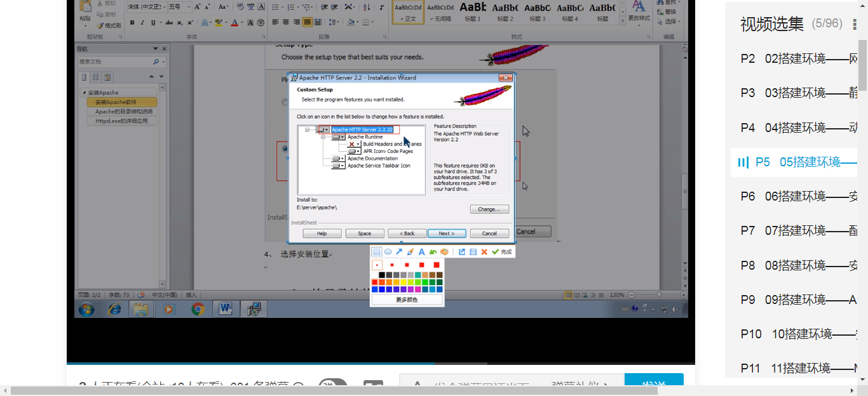Click the Windows Start orb

click(87, 309)
